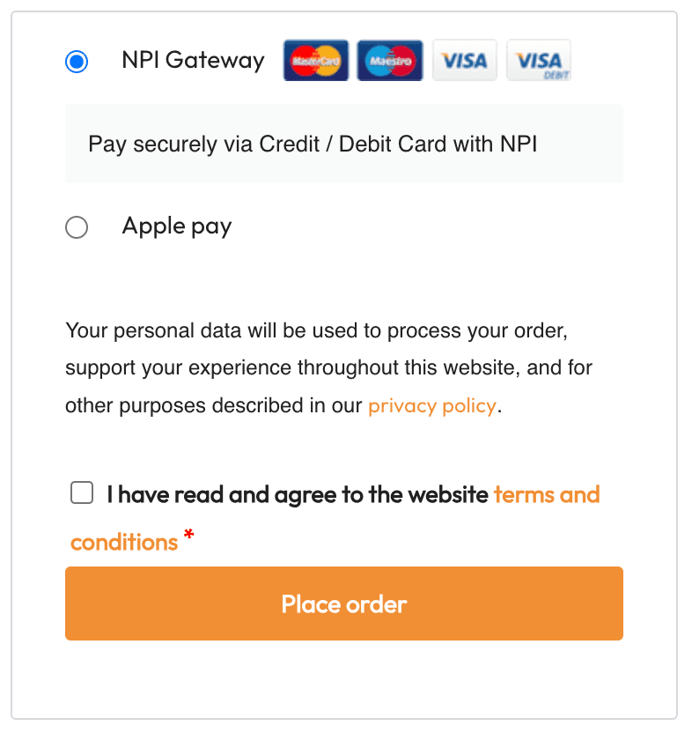Open the privacy policy link

tap(432, 406)
